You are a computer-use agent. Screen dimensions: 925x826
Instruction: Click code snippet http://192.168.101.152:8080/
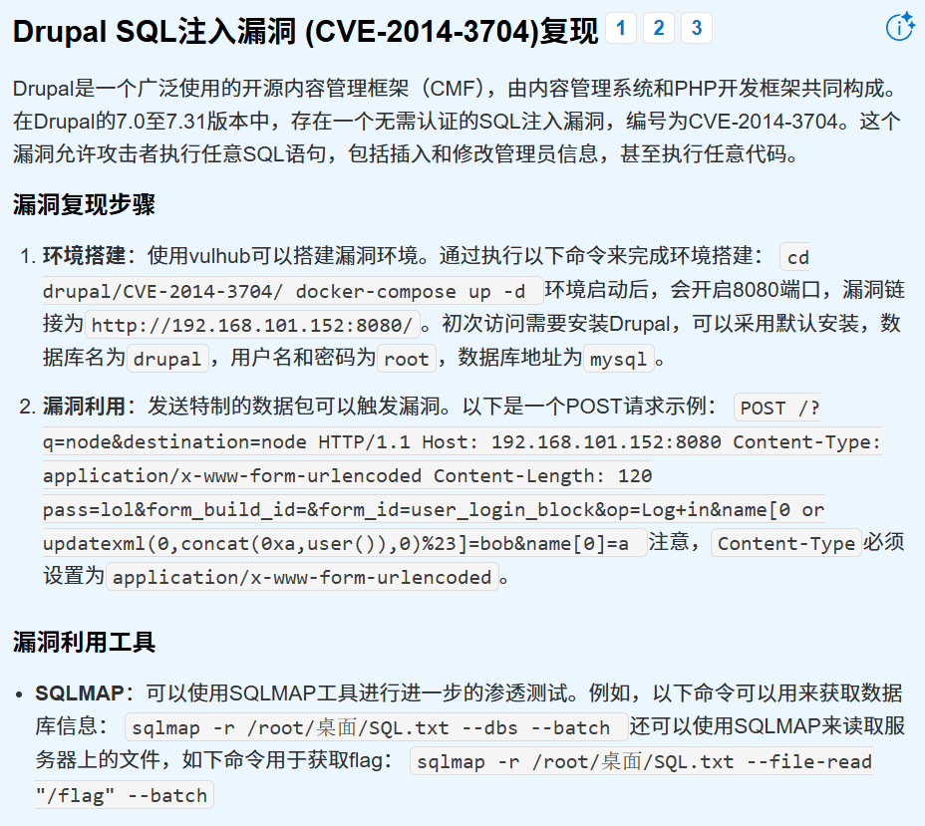(252, 325)
